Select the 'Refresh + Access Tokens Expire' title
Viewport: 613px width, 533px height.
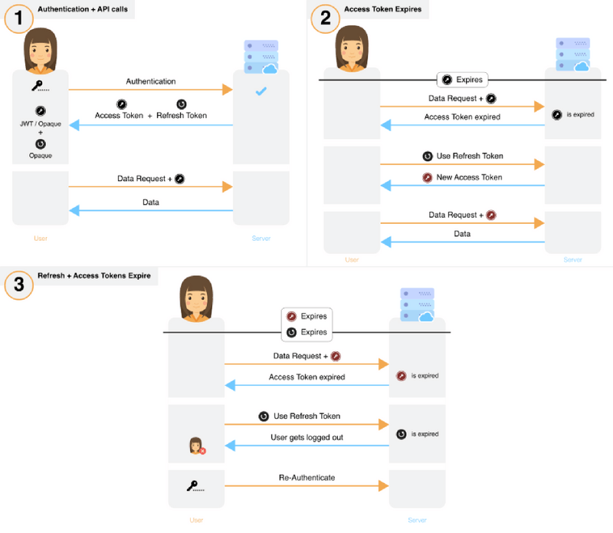click(94, 275)
